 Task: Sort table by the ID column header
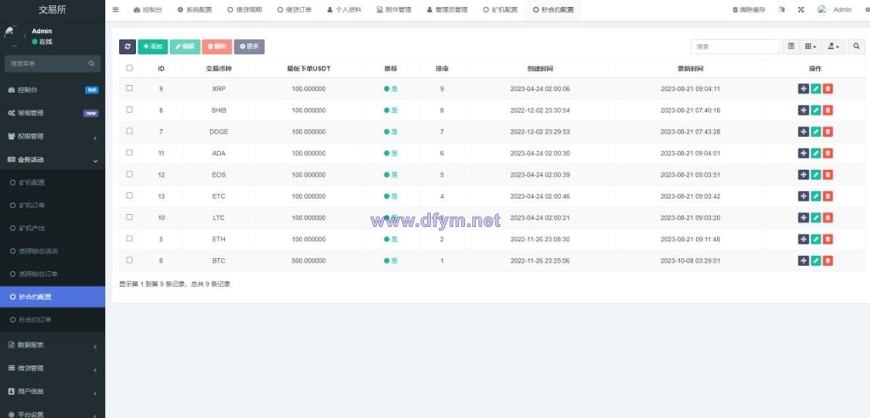[x=161, y=69]
